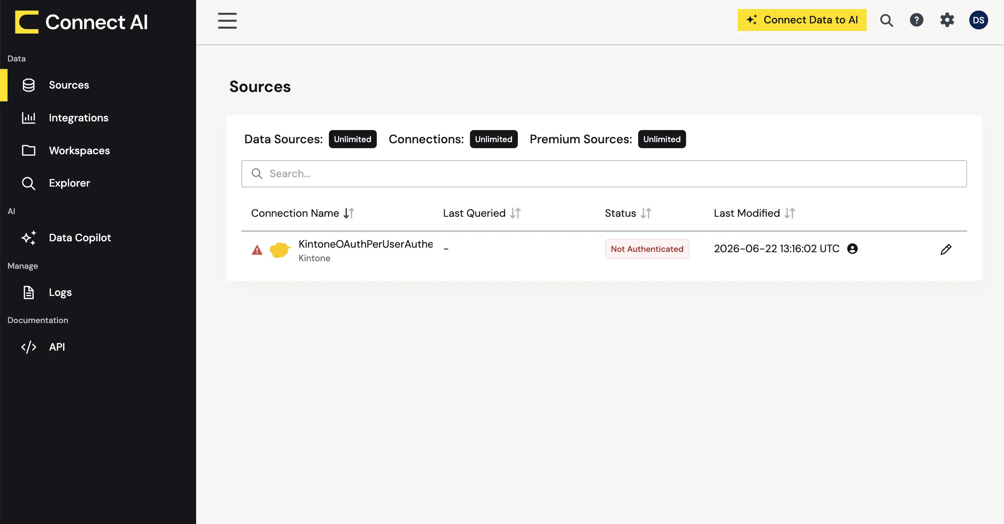Viewport: 1004px width, 524px height.
Task: Open the DS user avatar menu
Action: tap(978, 20)
